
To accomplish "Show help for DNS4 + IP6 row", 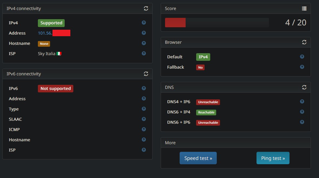I will pos(302,101).
